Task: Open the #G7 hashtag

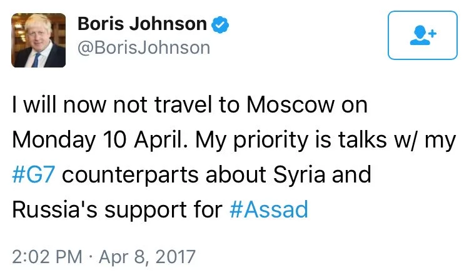Action: point(33,174)
